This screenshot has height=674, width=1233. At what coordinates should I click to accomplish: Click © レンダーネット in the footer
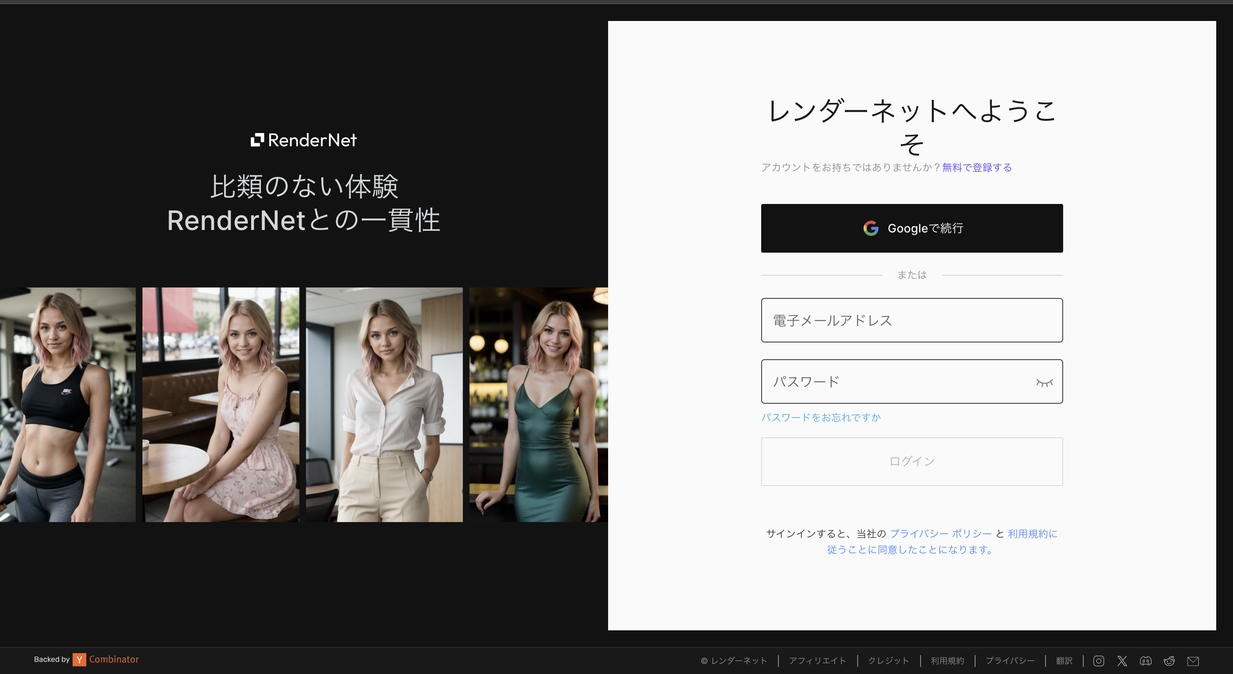click(734, 661)
